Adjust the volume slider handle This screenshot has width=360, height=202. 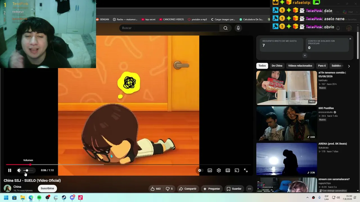[x=27, y=170]
